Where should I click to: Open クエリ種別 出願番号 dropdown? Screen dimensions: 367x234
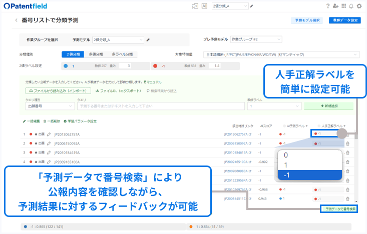[50, 106]
